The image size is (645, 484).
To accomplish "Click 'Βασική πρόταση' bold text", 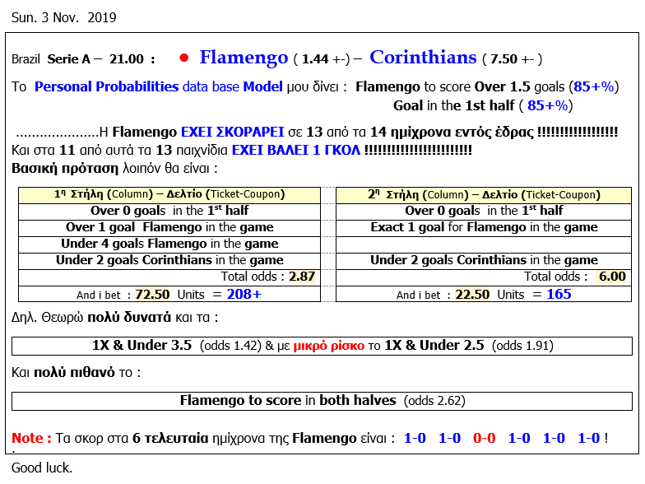I will 65,169.
